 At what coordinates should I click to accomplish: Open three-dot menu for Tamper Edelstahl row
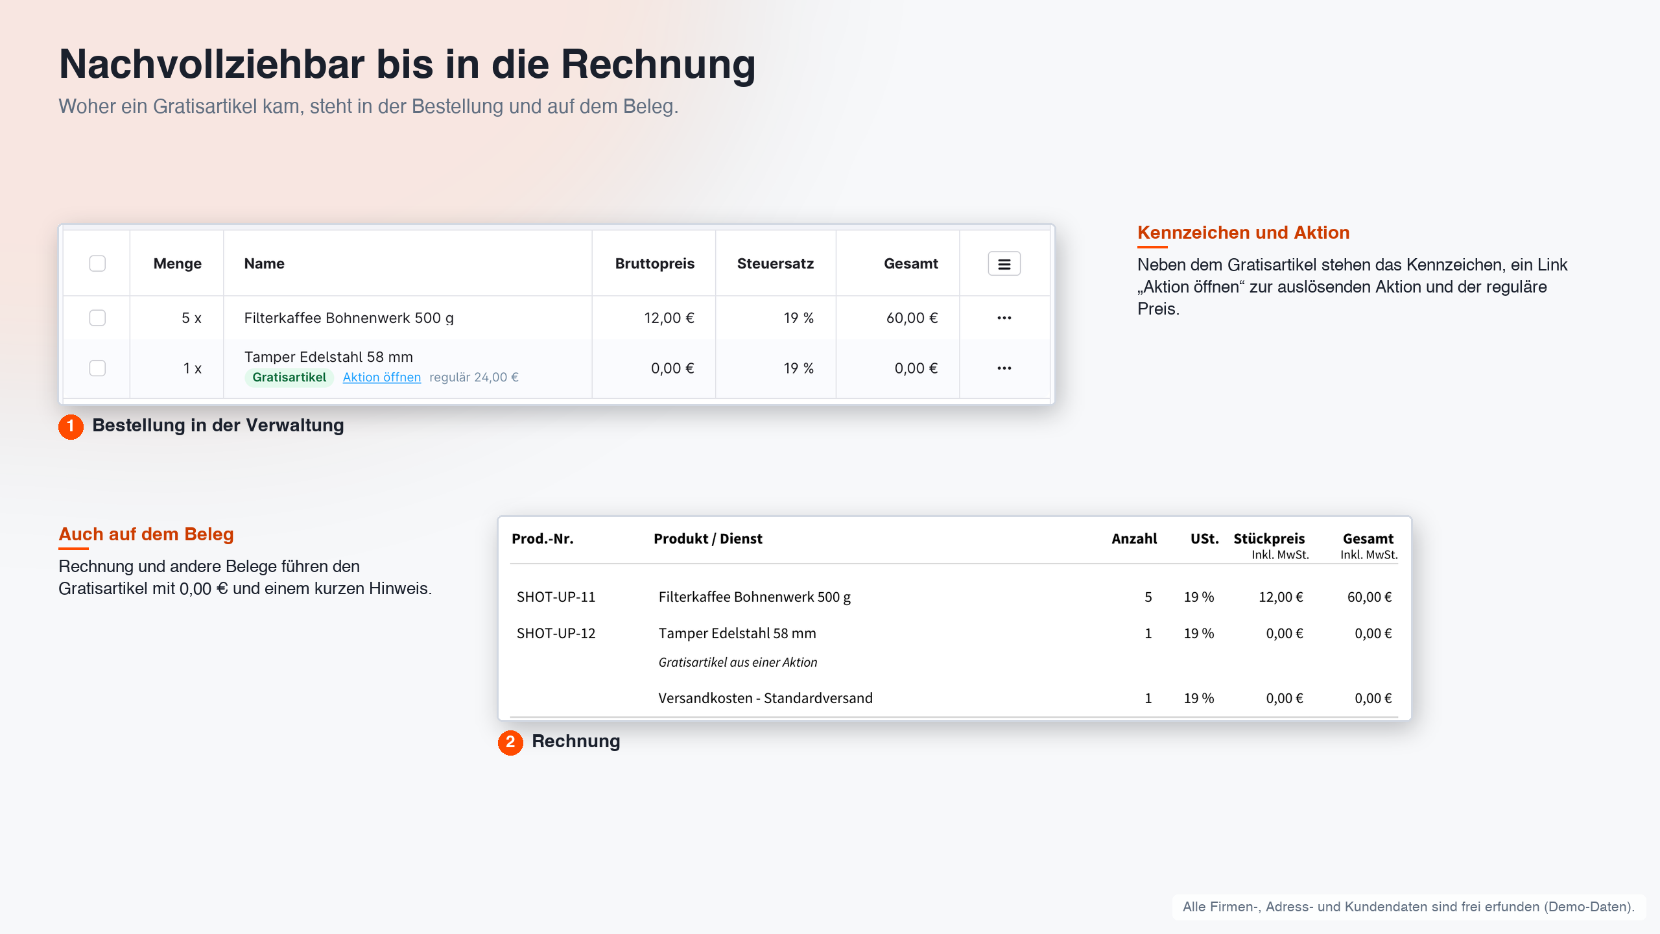[x=1004, y=368]
